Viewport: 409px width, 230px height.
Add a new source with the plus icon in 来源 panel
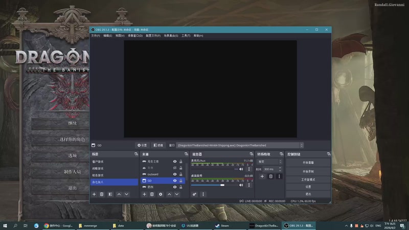(144, 194)
